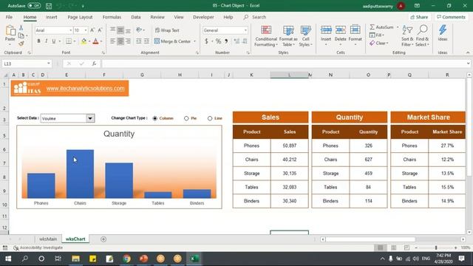
Task: Open Conditional Formatting
Action: coord(266,36)
